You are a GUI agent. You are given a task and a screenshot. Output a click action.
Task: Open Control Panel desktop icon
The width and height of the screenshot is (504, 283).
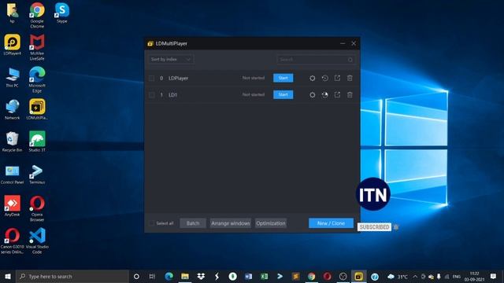click(13, 175)
